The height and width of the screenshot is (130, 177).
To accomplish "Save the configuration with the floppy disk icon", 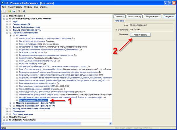I will [x=14, y=11].
